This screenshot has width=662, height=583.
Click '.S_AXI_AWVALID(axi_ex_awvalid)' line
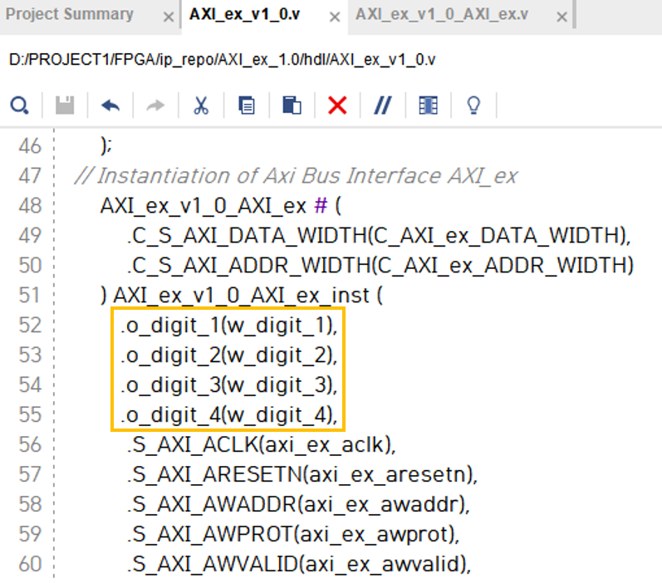tap(299, 565)
